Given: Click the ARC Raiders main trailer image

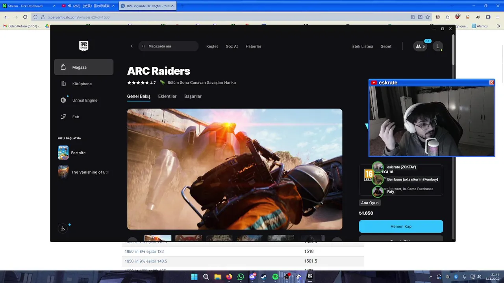Looking at the screenshot, I should tap(235, 169).
